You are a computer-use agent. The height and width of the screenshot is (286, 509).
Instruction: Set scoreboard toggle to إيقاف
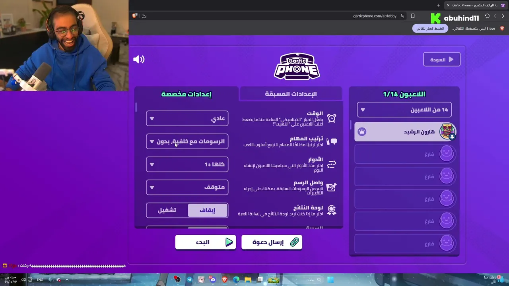208,211
